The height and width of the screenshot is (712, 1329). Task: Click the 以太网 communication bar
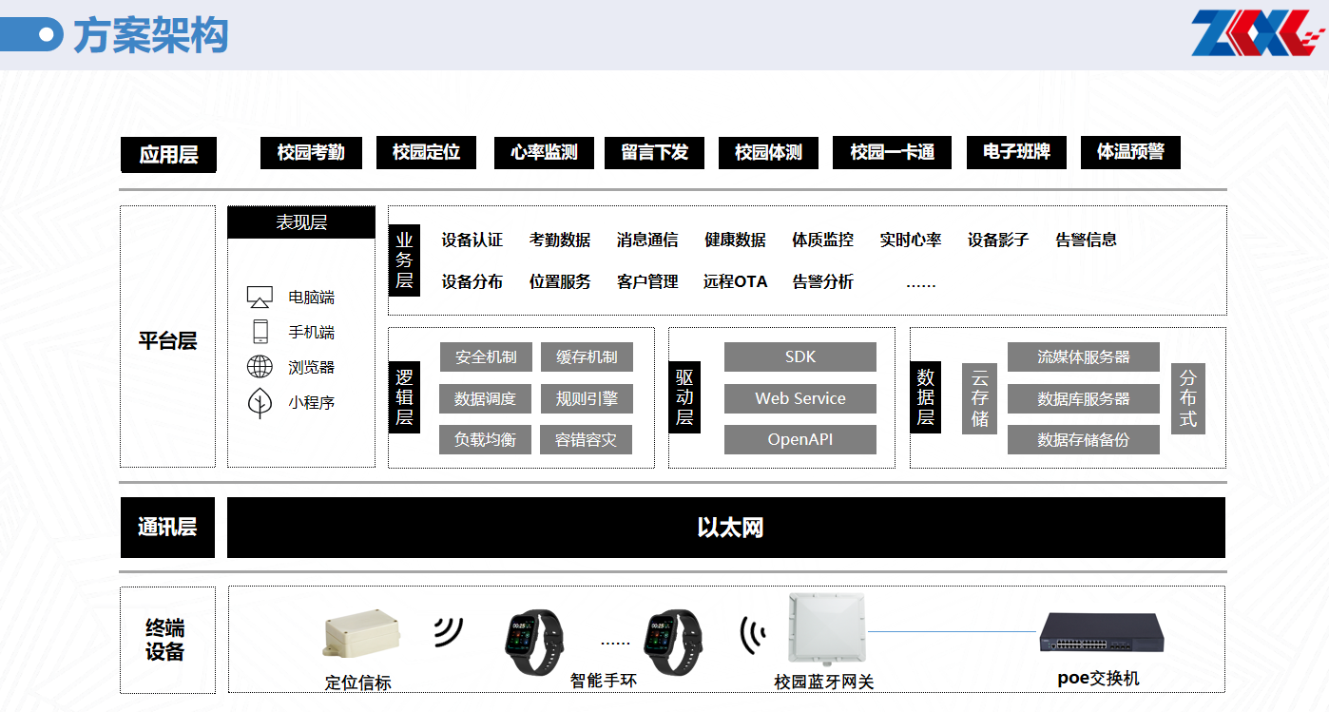(726, 528)
